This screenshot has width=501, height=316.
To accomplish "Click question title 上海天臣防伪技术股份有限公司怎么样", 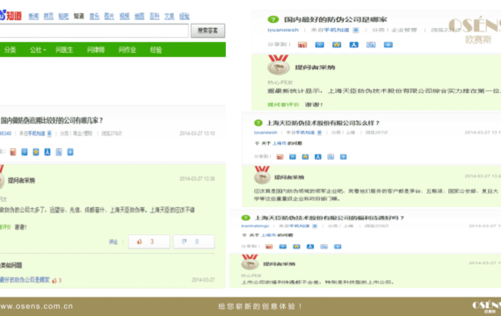I will click(x=323, y=123).
